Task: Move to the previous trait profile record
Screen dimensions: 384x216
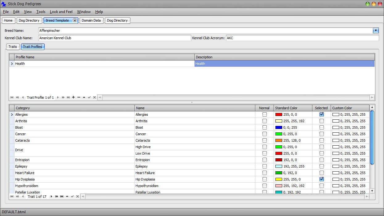Action: click(23, 97)
